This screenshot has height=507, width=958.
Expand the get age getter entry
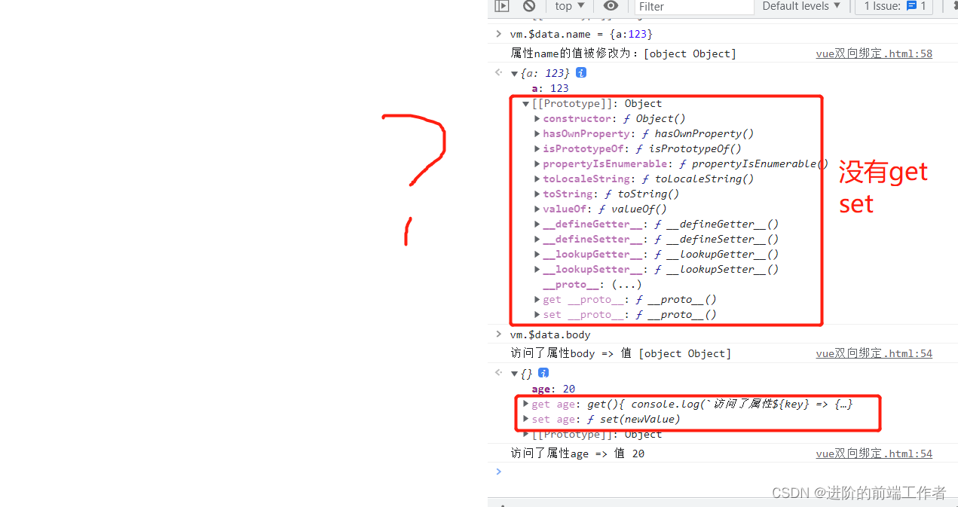(526, 405)
